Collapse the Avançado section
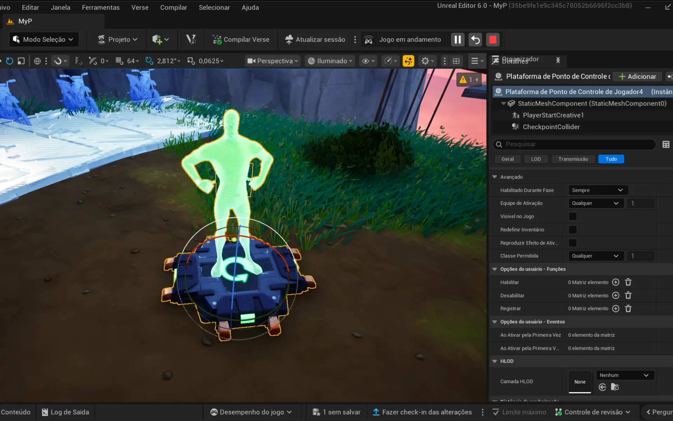The height and width of the screenshot is (421, 673). coord(495,177)
